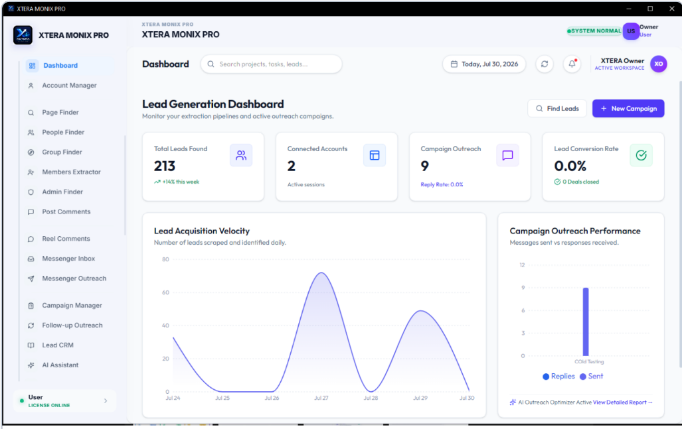Image resolution: width=682 pixels, height=429 pixels.
Task: Click the Post Comments bubble icon
Action: pos(31,212)
